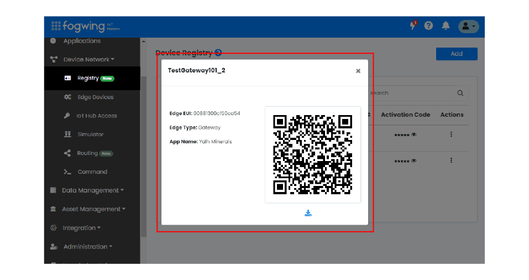Open the Device Registry help icon
This screenshot has height=280, width=529.
(218, 53)
